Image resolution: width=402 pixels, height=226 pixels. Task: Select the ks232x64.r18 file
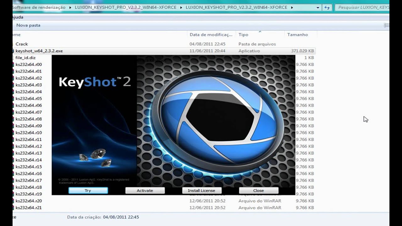[x=29, y=187]
